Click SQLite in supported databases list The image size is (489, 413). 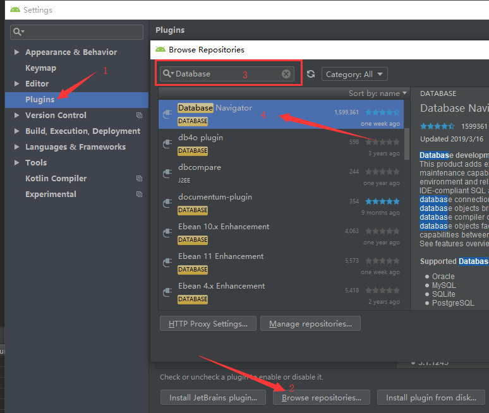click(444, 294)
